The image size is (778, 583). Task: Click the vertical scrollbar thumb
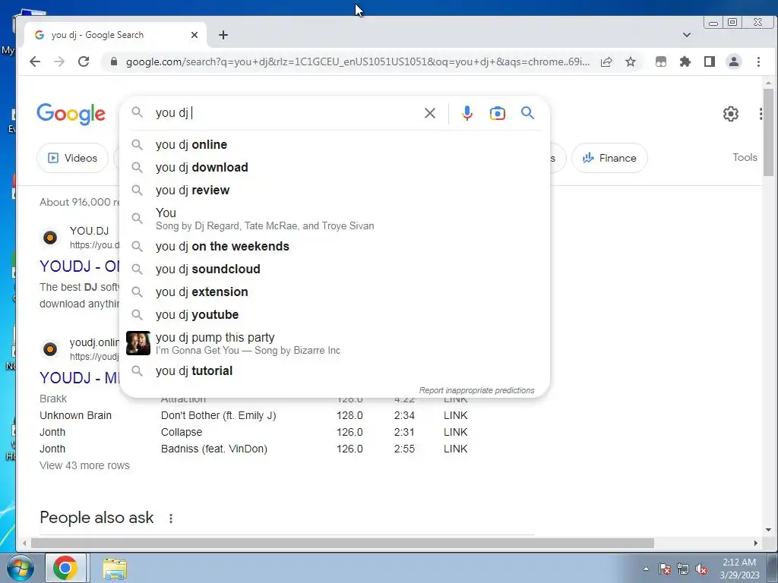(768, 132)
